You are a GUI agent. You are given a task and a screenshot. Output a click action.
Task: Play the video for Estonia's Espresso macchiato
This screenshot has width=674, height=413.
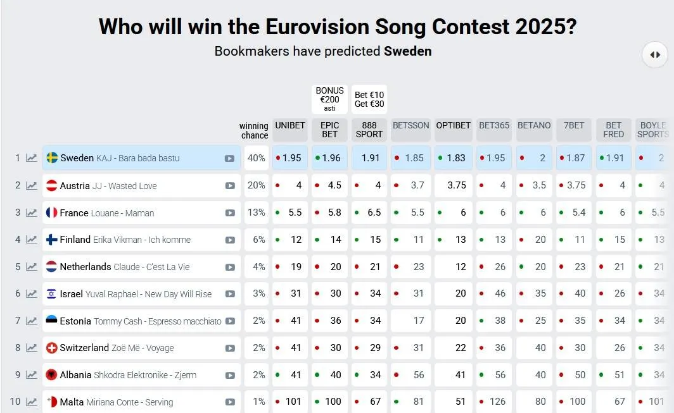[230, 321]
